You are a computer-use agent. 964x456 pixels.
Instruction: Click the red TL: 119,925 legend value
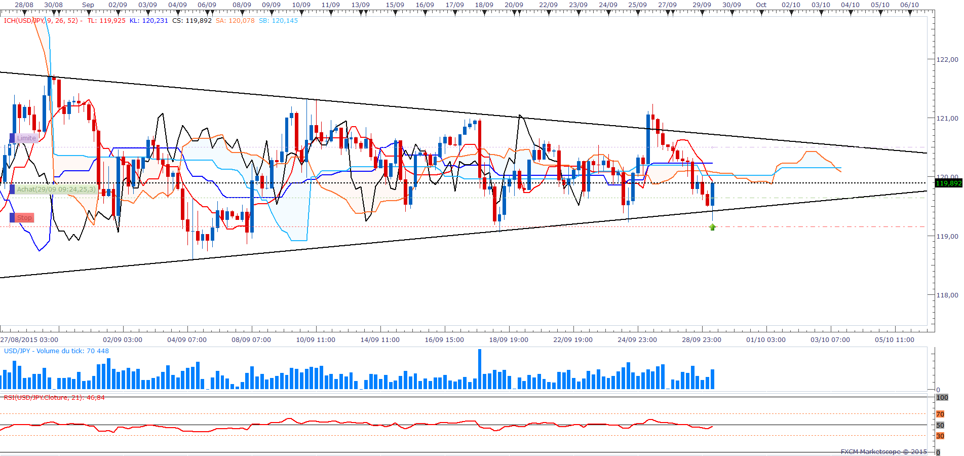(x=106, y=21)
